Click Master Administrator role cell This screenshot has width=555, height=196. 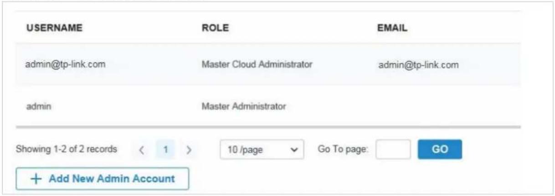click(x=244, y=107)
